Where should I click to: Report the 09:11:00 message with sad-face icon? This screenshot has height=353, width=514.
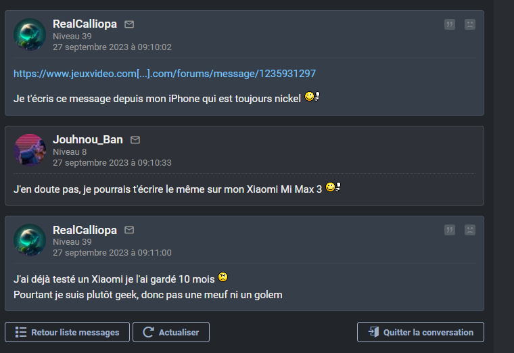pyautogui.click(x=470, y=230)
